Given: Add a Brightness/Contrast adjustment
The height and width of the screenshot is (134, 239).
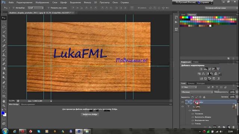Looking at the screenshot, I should point(201,69).
